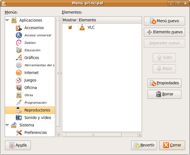Click the Borrar button

tap(164, 94)
